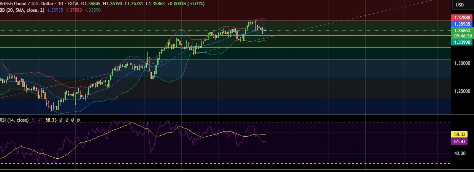Image resolution: width=474 pixels, height=172 pixels.
Task: Click the yellow RSI value 58.33 in legend
Action: [51, 120]
